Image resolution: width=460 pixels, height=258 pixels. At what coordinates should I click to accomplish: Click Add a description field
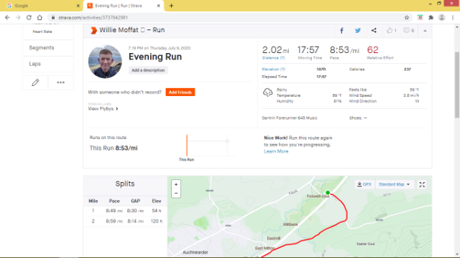point(148,70)
